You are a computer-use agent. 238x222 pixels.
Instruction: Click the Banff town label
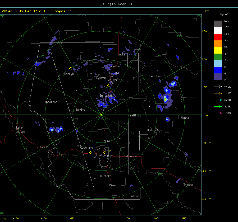pos(44,147)
